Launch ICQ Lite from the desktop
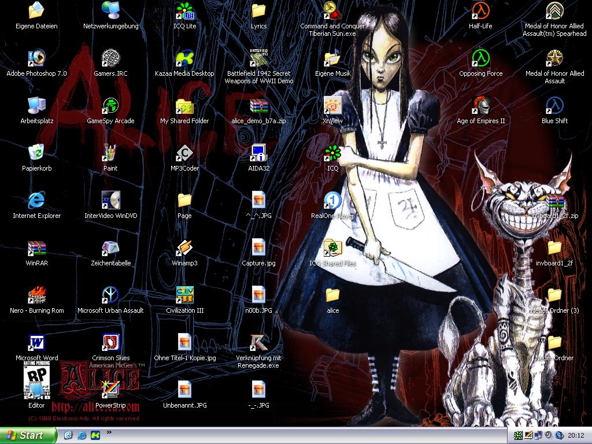The height and width of the screenshot is (444, 592). click(184, 11)
